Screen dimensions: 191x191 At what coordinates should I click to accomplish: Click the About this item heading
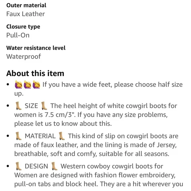35,73
